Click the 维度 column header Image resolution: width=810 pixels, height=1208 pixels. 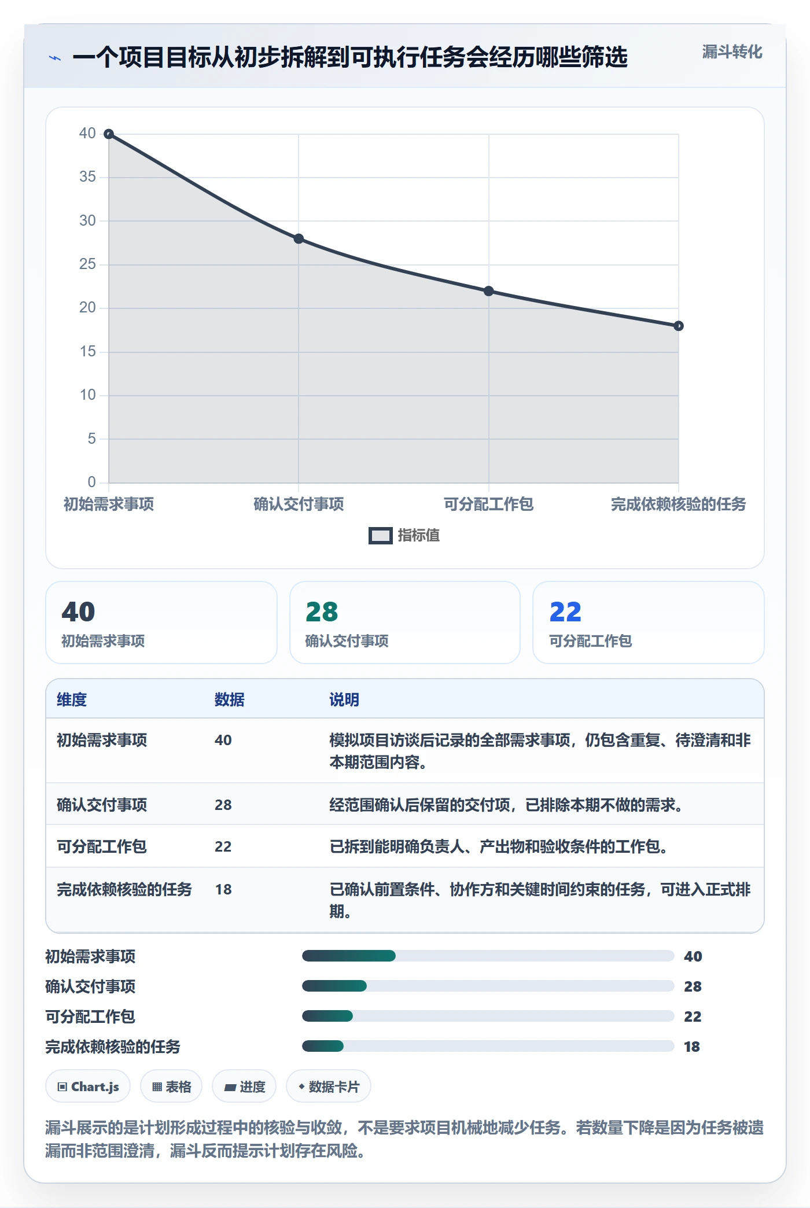click(72, 699)
